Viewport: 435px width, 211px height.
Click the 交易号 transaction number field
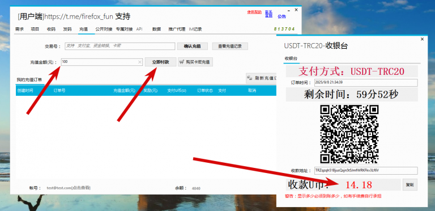[120, 47]
